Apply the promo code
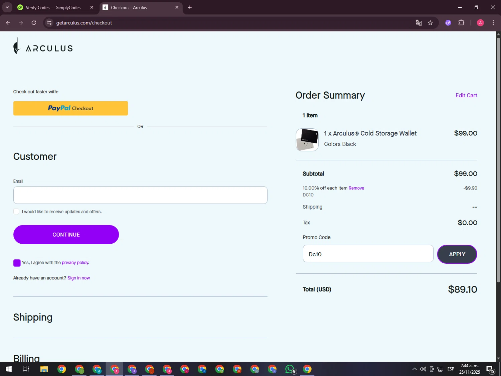Image resolution: width=501 pixels, height=376 pixels. click(457, 254)
